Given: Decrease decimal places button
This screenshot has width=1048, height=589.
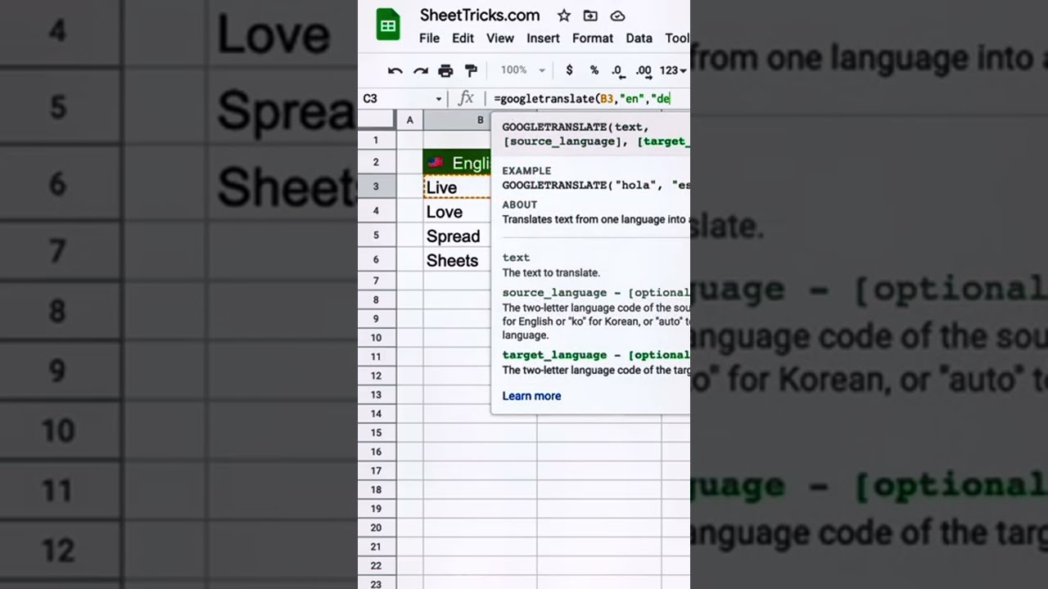Looking at the screenshot, I should pyautogui.click(x=617, y=71).
